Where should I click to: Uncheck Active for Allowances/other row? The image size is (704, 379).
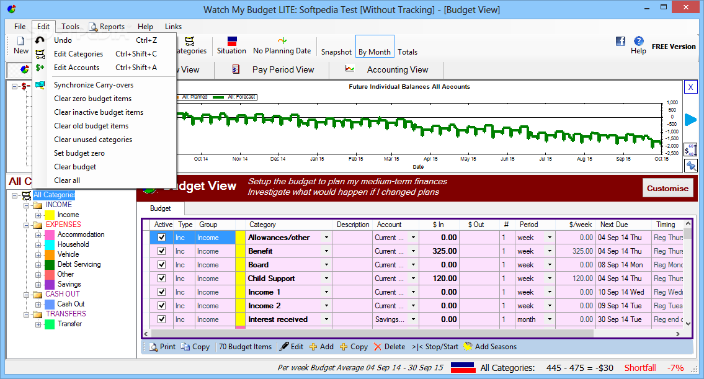162,238
